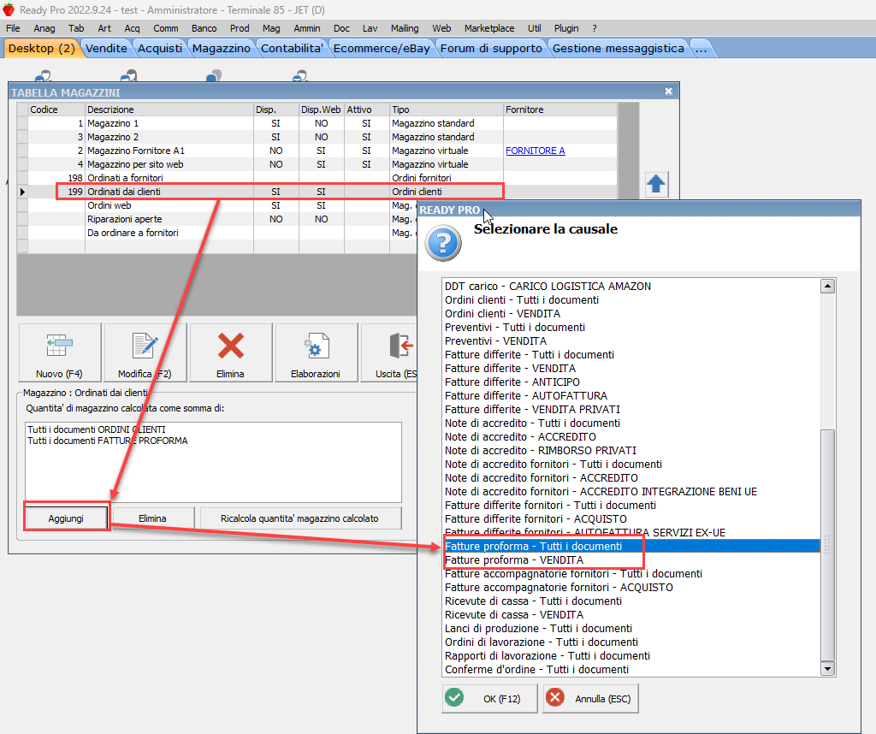The image size is (876, 734).
Task: Click the Aggiungi button
Action: coord(66,518)
